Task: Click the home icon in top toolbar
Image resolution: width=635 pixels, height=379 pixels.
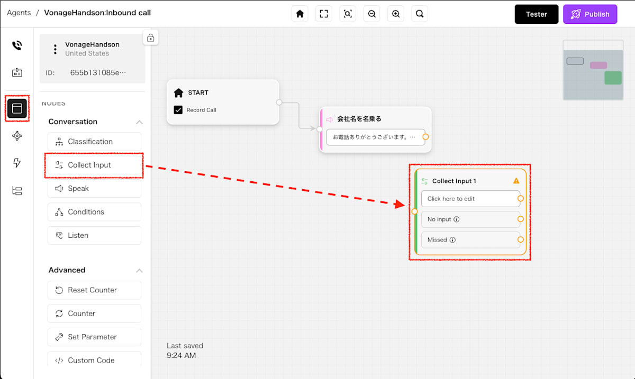Action: [300, 14]
